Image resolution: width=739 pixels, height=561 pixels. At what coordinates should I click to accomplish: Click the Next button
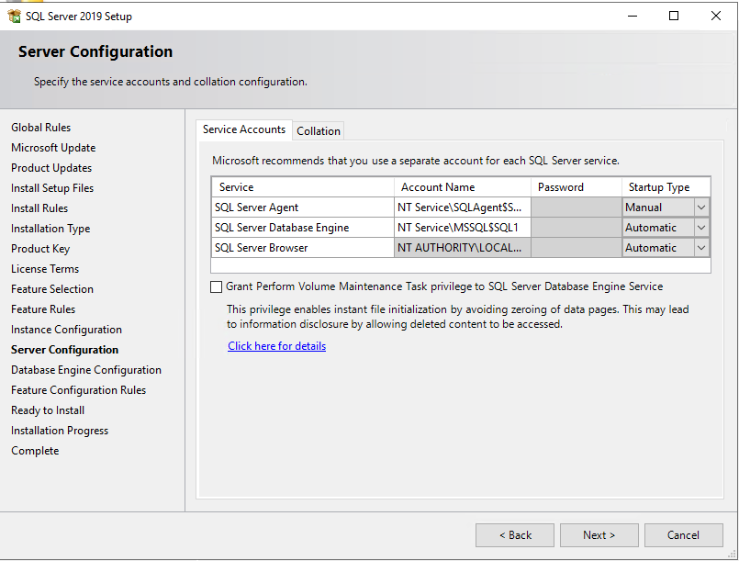click(599, 535)
